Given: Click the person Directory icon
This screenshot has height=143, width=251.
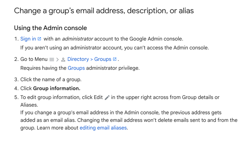Looking at the screenshot, I should 63,59.
